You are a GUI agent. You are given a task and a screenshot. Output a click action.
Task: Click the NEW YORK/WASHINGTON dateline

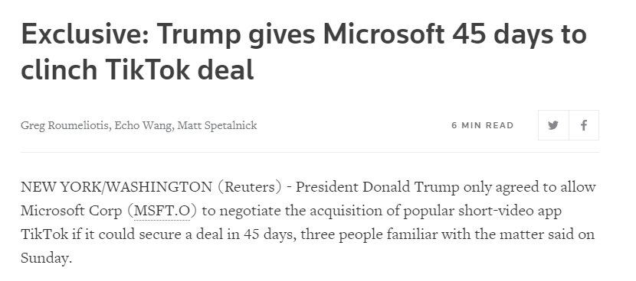point(116,187)
